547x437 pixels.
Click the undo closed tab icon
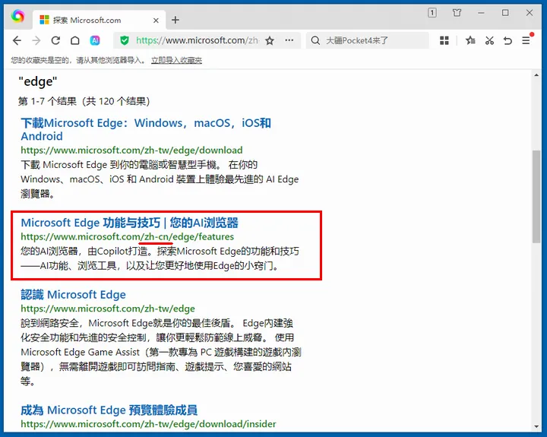tap(507, 41)
